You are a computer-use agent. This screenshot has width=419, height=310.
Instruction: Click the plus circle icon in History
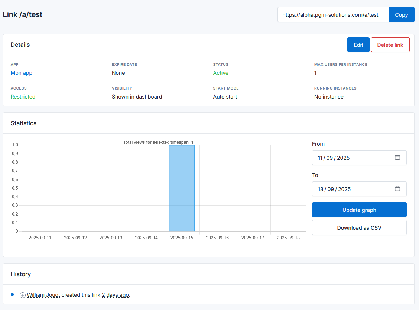pos(23,295)
